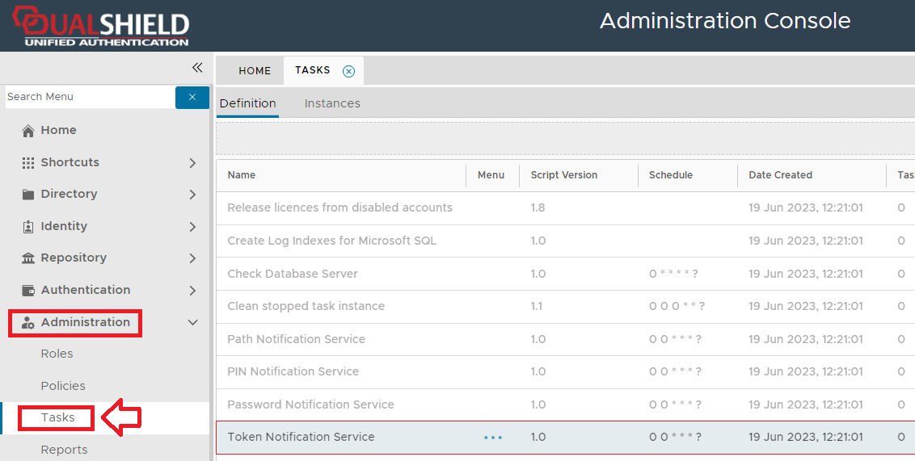Viewport: 915px width, 461px height.
Task: Open three-dots menu for Token Notification Service
Action: [x=493, y=438]
